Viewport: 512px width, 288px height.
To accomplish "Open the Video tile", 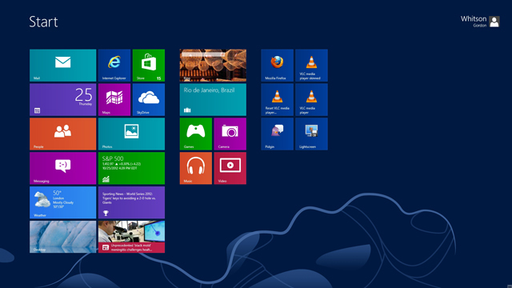I will tap(230, 168).
